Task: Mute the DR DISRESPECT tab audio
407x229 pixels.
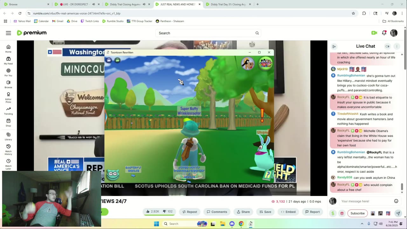Action: tap(93, 4)
